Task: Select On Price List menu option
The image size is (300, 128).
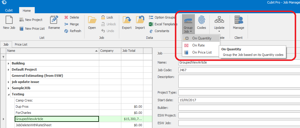Action: click(202, 52)
